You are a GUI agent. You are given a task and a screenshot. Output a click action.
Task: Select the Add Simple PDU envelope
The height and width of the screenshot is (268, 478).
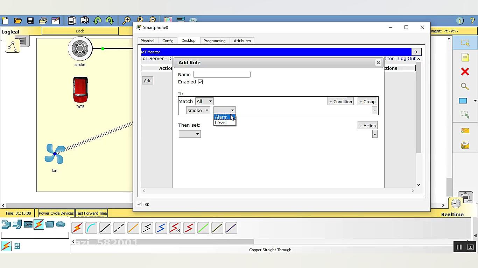tap(465, 131)
